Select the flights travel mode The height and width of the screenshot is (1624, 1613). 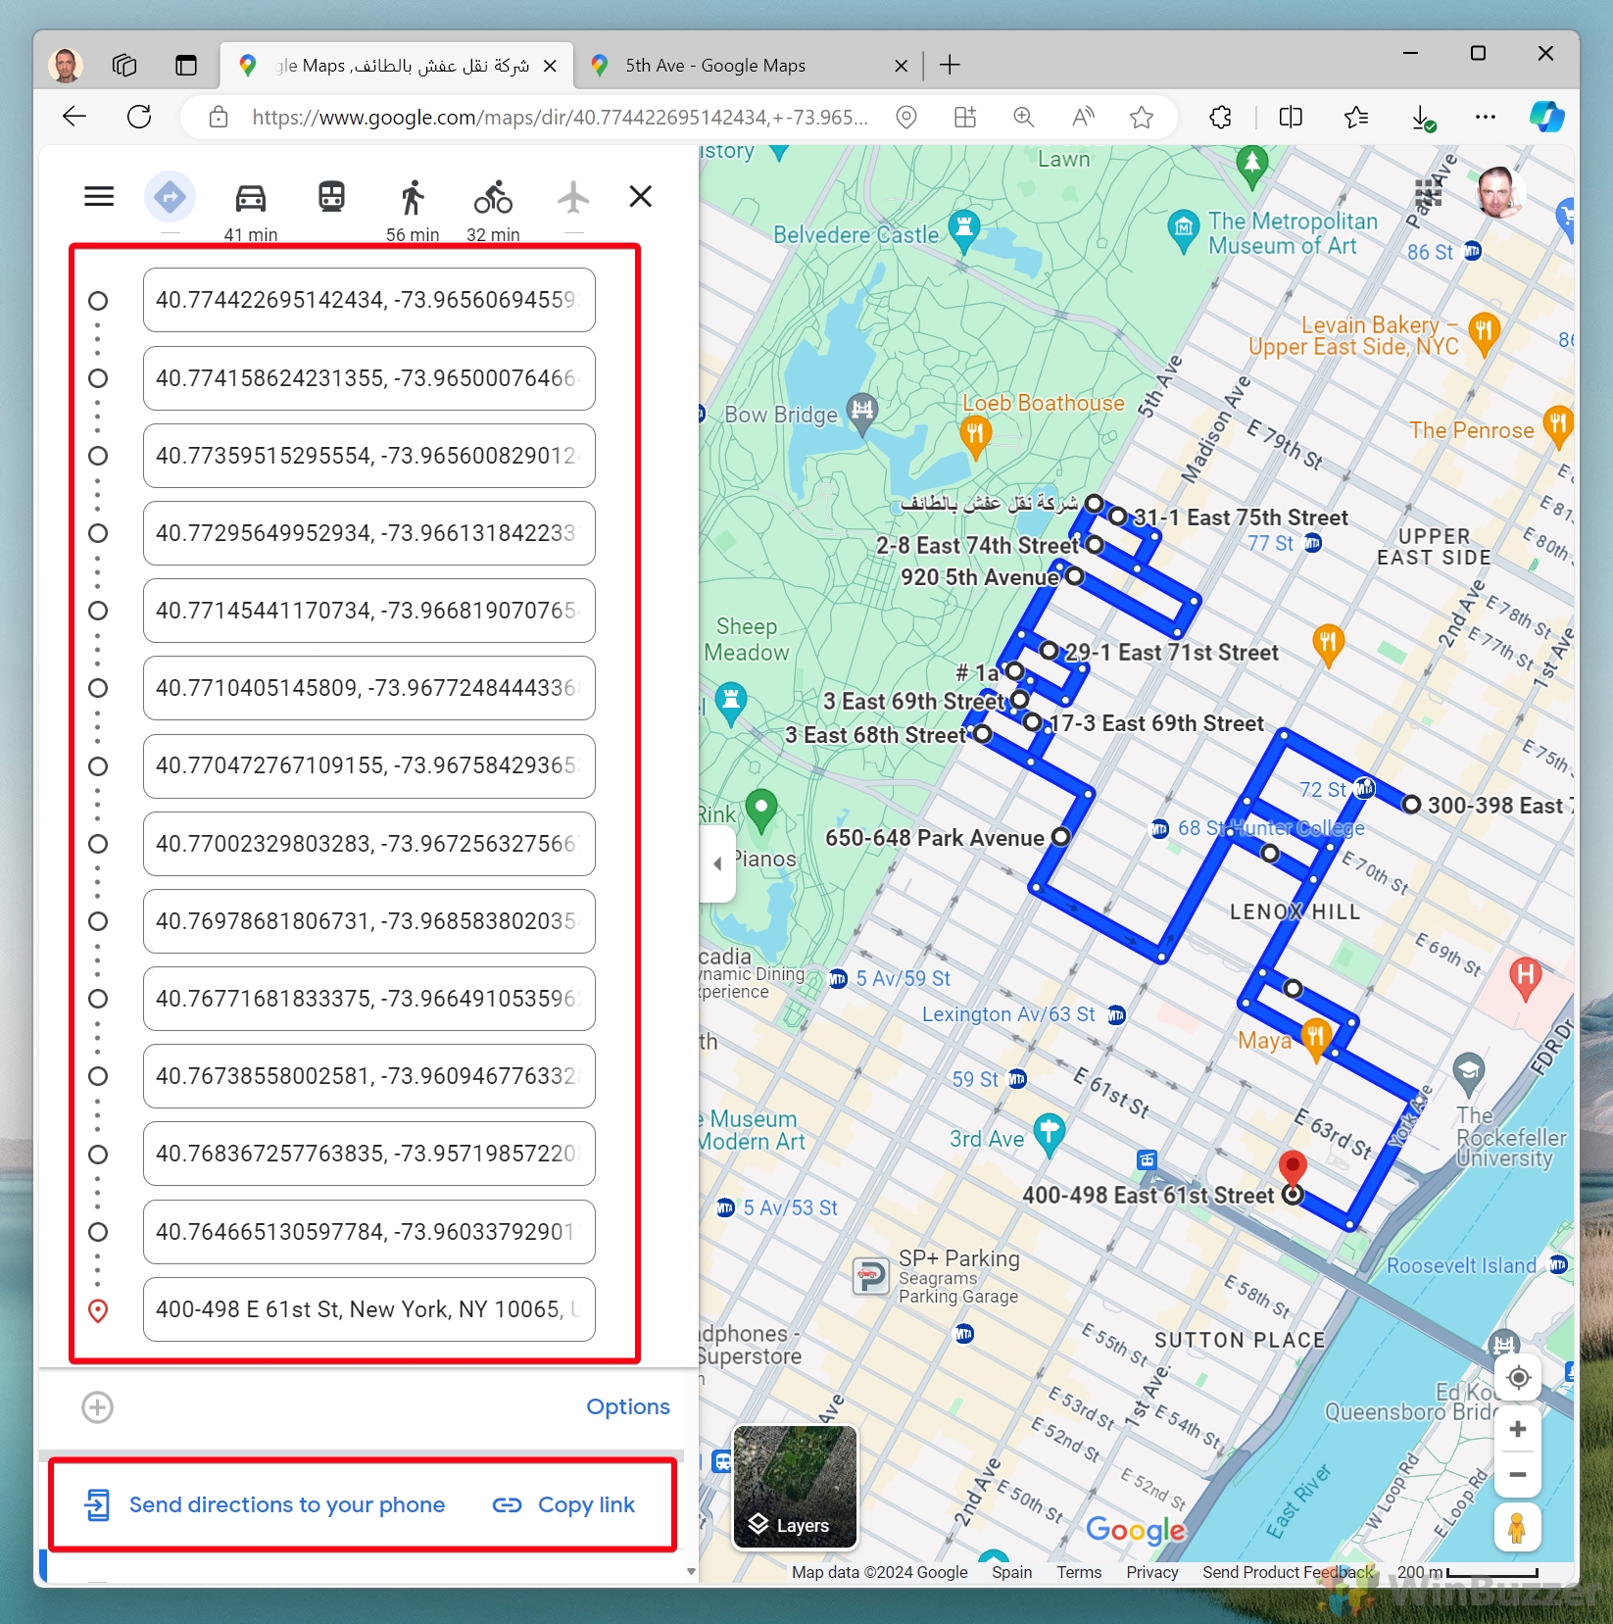(x=573, y=197)
